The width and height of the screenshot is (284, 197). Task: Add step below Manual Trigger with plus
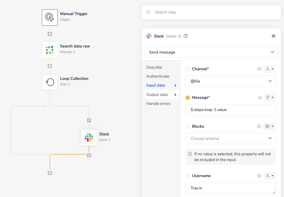pyautogui.click(x=50, y=34)
